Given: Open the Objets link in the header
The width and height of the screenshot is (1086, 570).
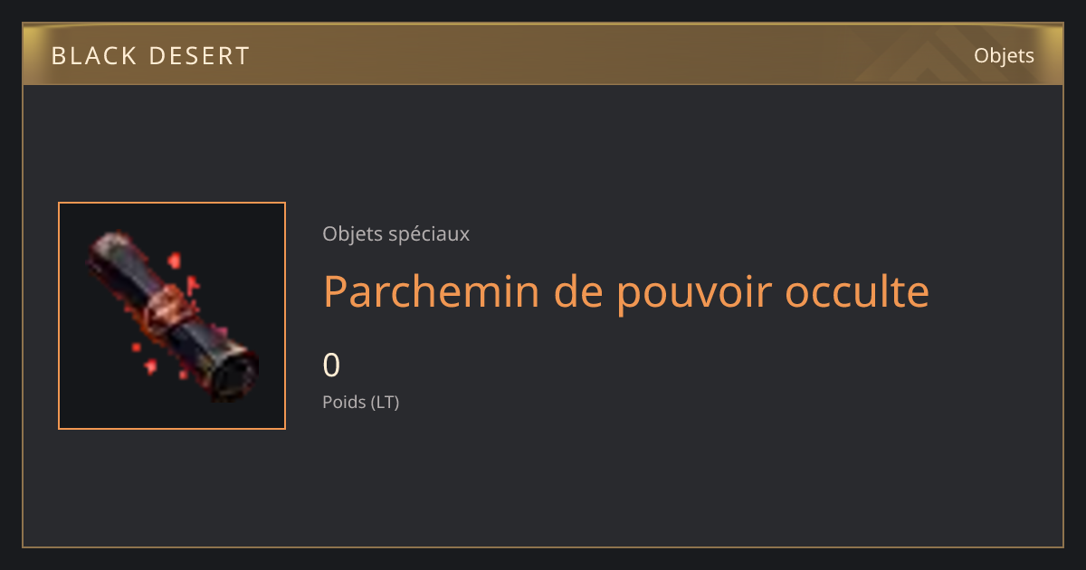Looking at the screenshot, I should (1004, 55).
